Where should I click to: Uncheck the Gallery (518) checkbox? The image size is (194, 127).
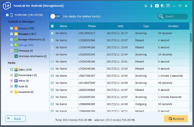click(x=12, y=70)
